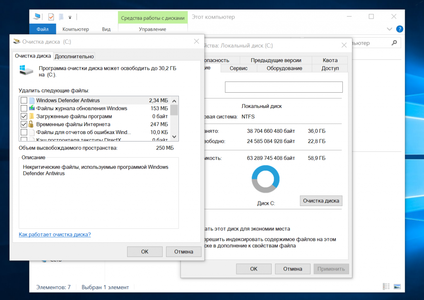The width and height of the screenshot is (424, 300).
Task: Open the Квота tab in properties
Action: [330, 60]
